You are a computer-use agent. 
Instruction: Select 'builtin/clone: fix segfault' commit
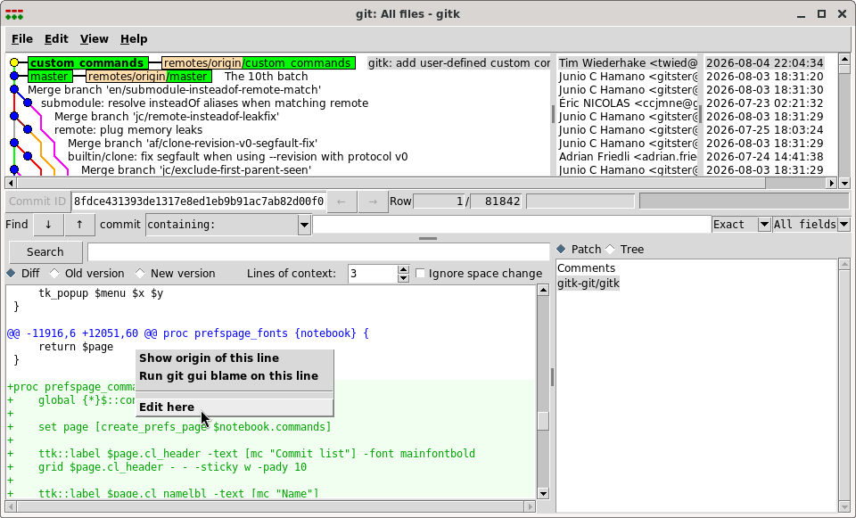click(237, 157)
